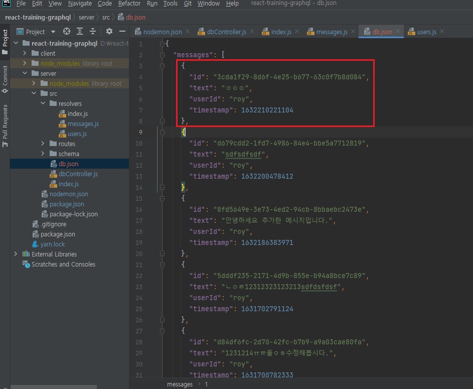Click the src breadcrumb in navigation bar
Image resolution: width=473 pixels, height=389 pixels.
click(x=106, y=17)
